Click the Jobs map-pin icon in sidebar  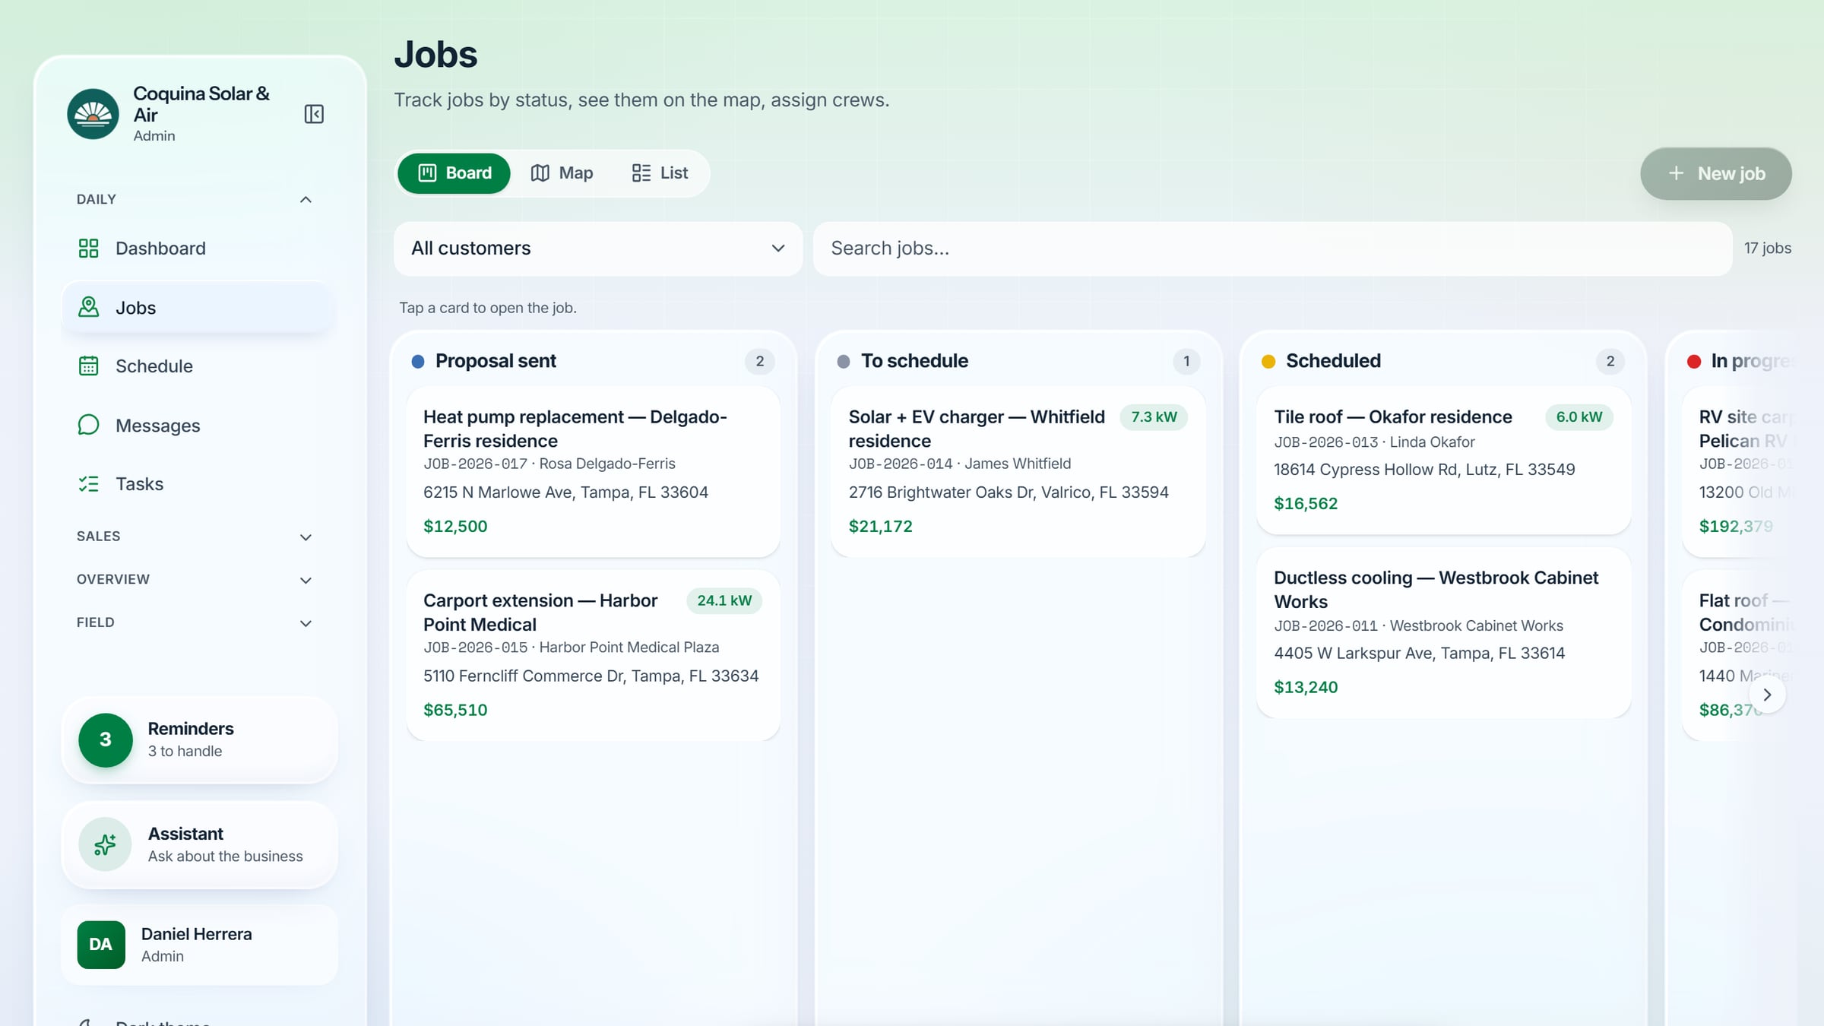click(88, 307)
